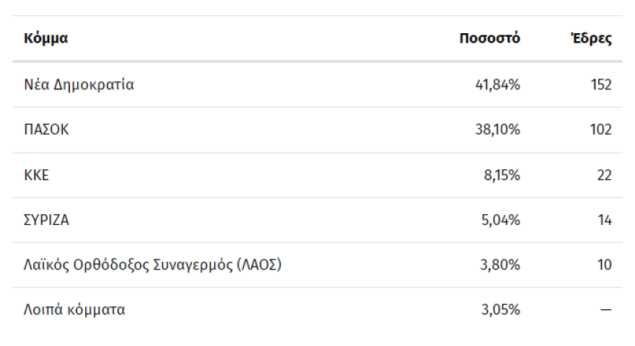Select the ΚΚΕ party name

36,175
